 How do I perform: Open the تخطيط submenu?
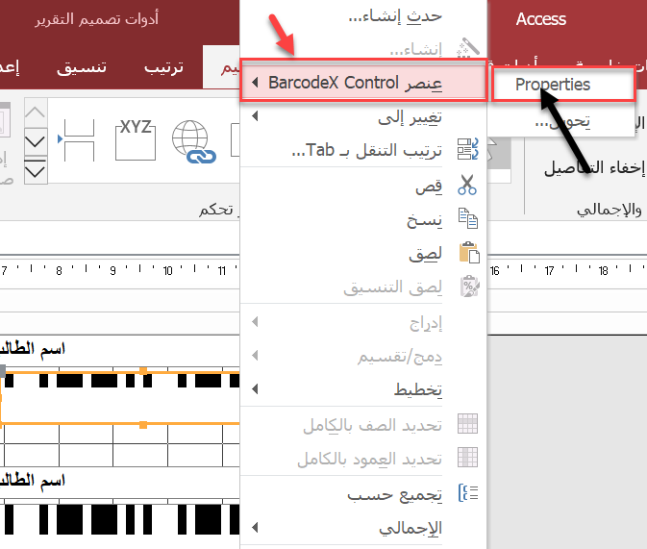[363, 388]
